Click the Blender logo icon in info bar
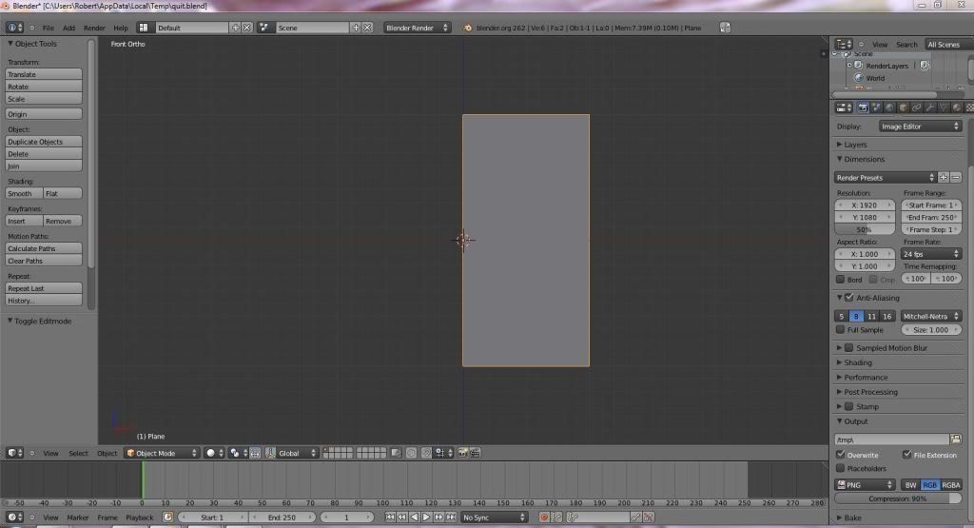The image size is (974, 528). coord(468,28)
